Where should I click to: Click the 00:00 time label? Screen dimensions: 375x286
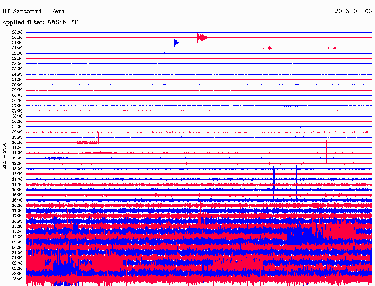pos(17,32)
